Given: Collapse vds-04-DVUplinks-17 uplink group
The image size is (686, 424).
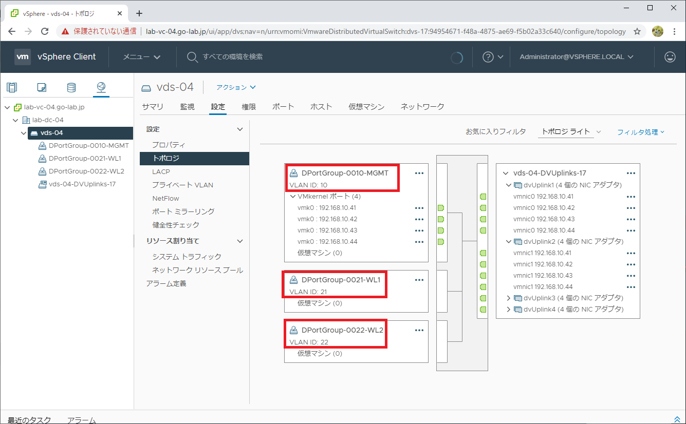Looking at the screenshot, I should pos(506,174).
